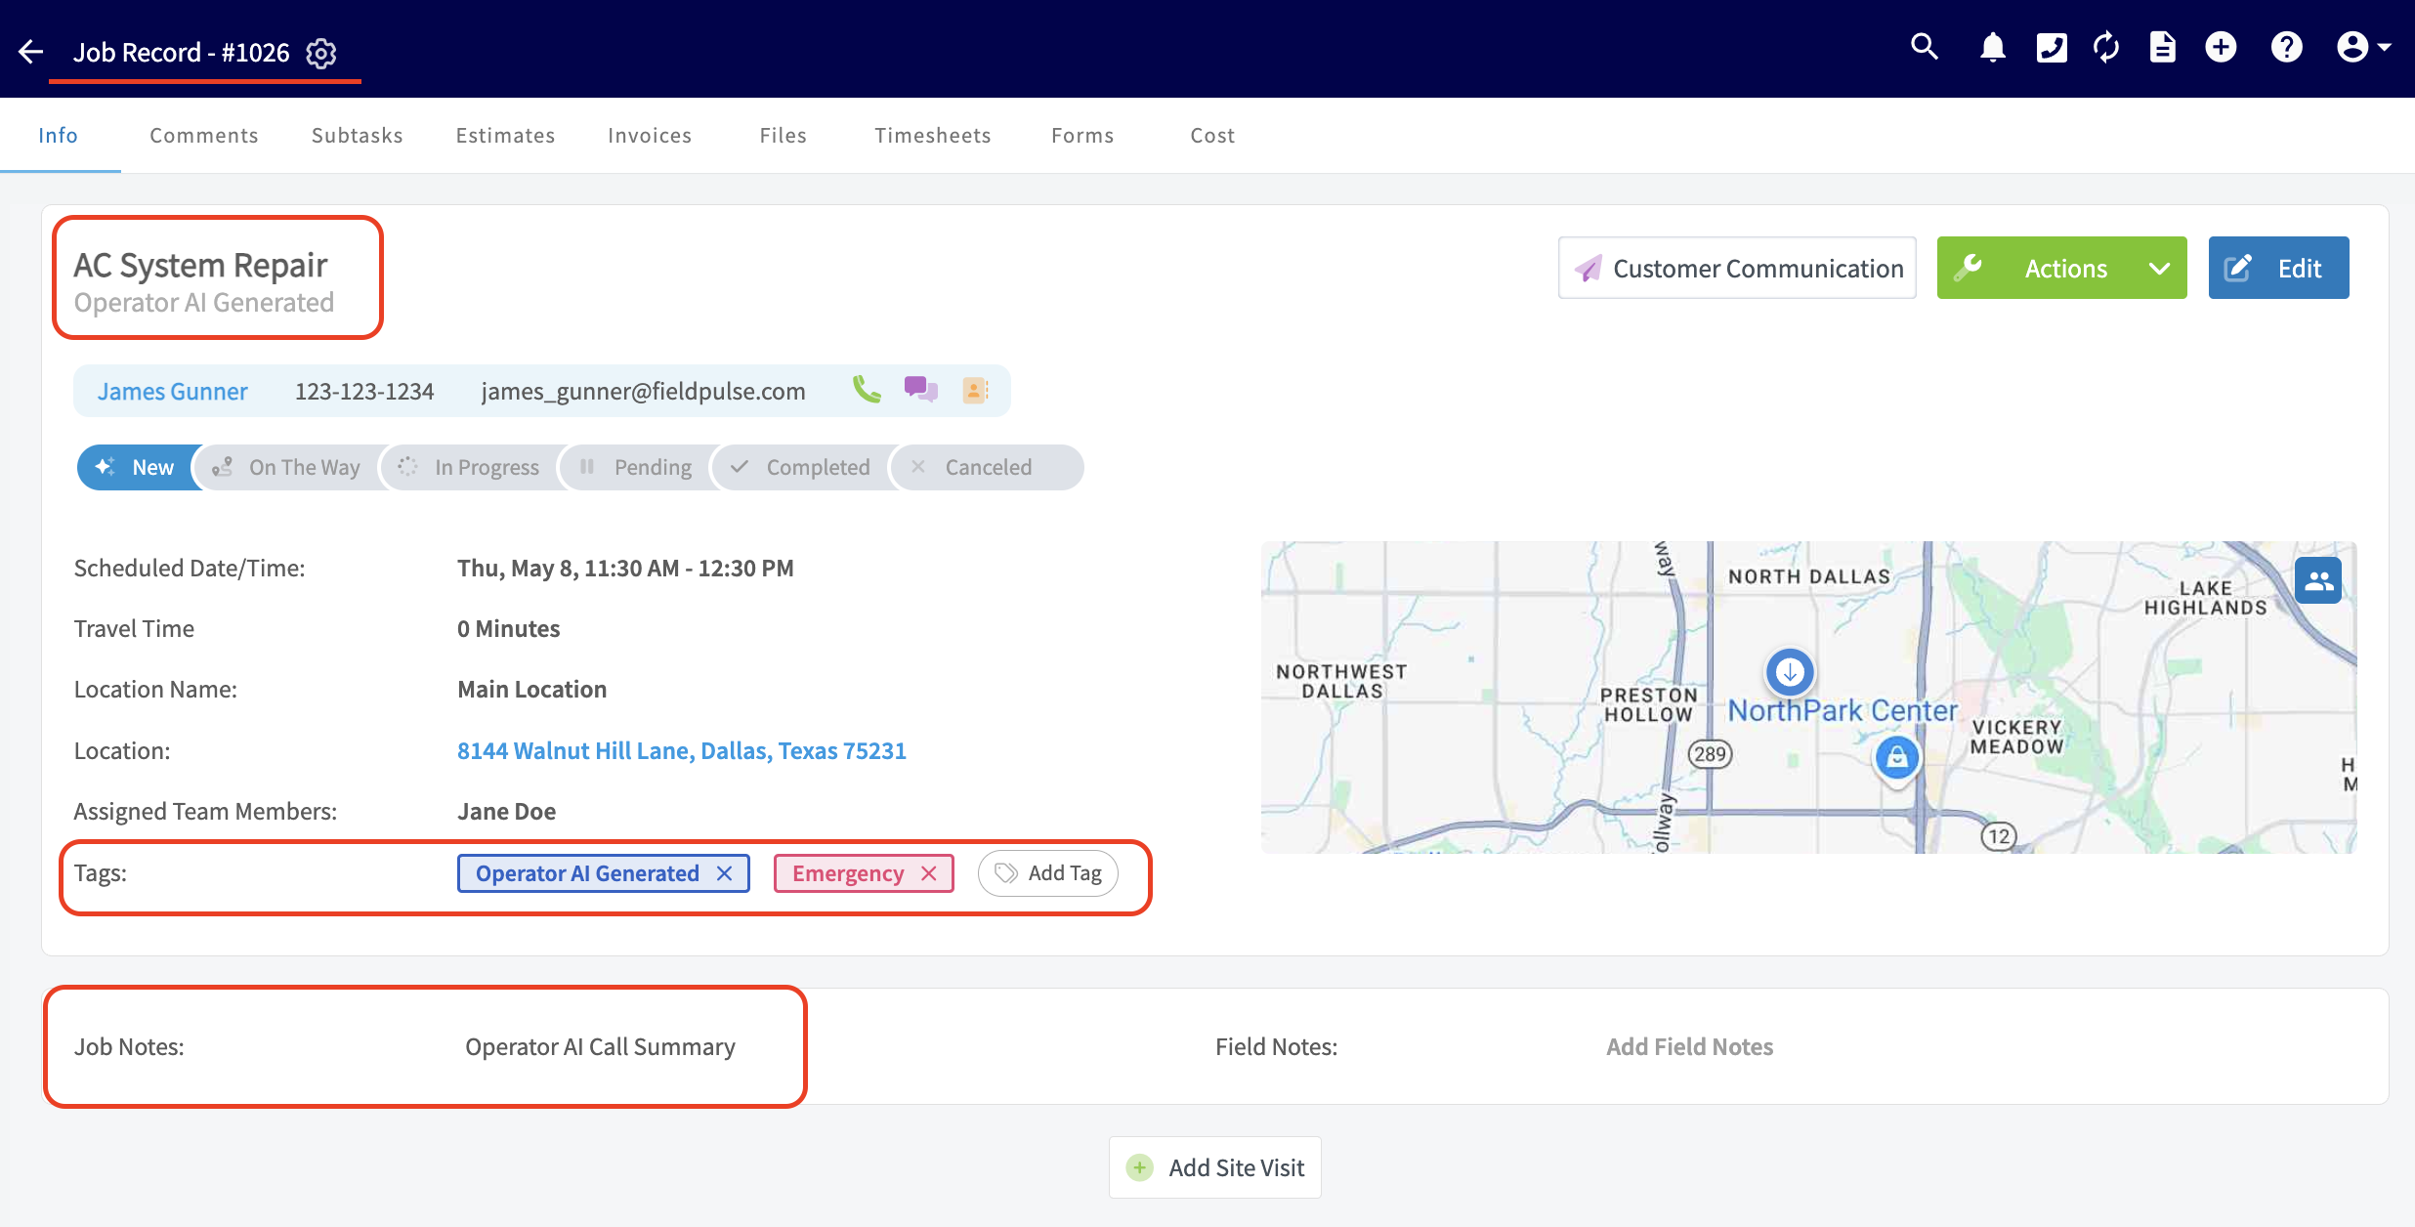Image resolution: width=2415 pixels, height=1227 pixels.
Task: Remove the Emergency tag
Action: [x=929, y=873]
